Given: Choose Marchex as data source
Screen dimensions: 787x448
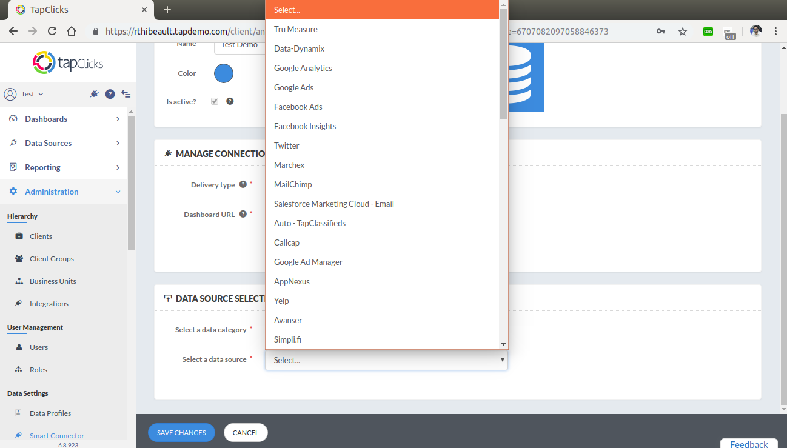Looking at the screenshot, I should [382, 165].
